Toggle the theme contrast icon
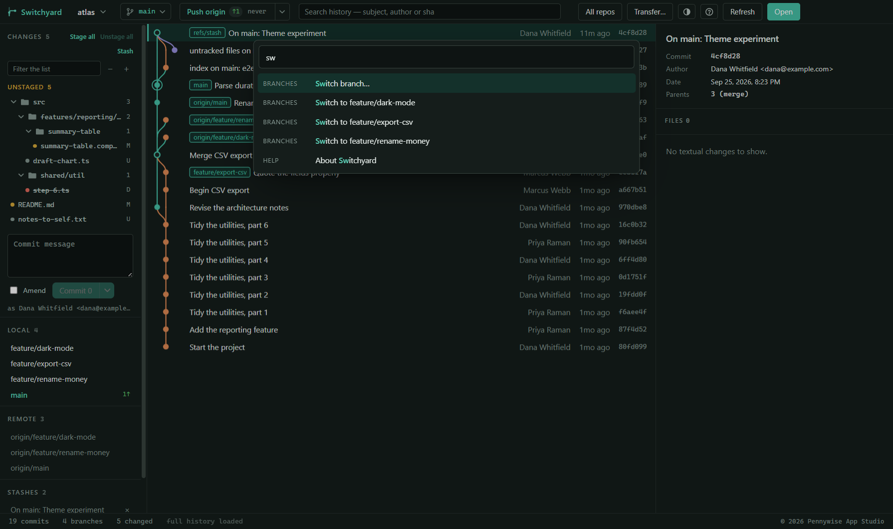The height and width of the screenshot is (529, 893). tap(687, 12)
